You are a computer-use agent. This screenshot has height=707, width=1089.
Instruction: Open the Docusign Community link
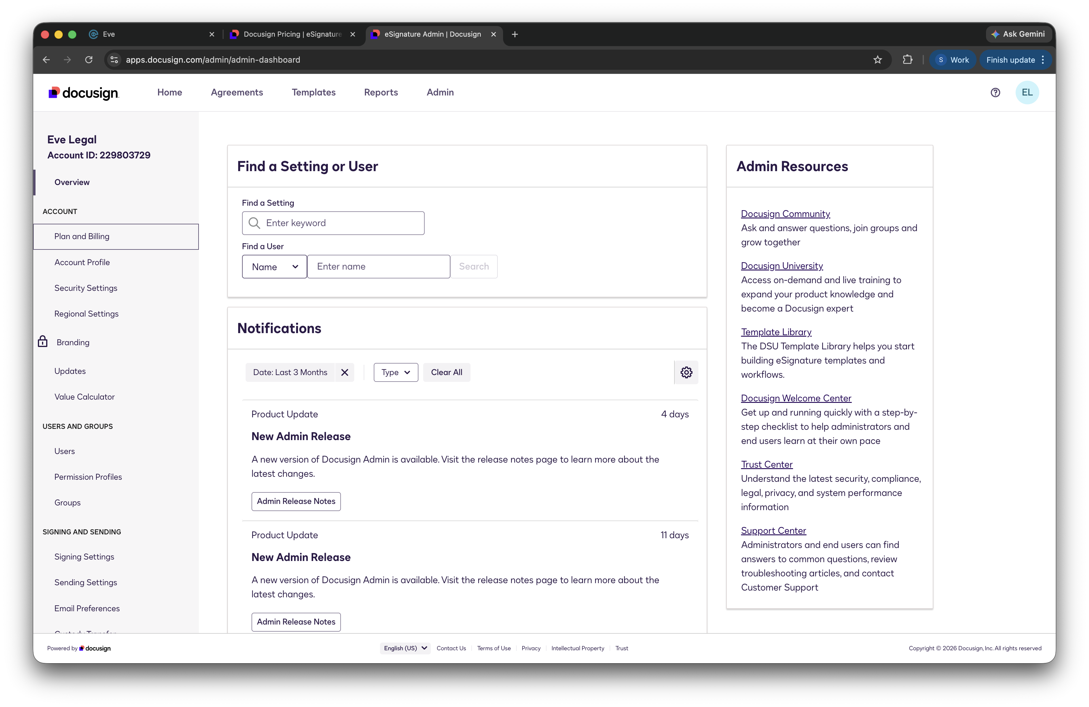pos(785,214)
